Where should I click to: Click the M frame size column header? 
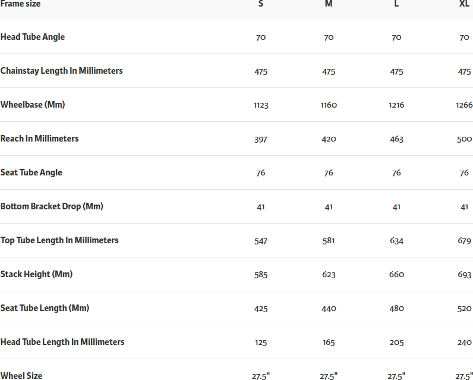(x=329, y=4)
